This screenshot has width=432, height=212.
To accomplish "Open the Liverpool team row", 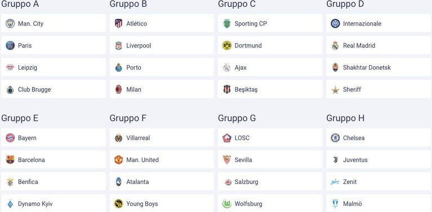I will point(162,46).
